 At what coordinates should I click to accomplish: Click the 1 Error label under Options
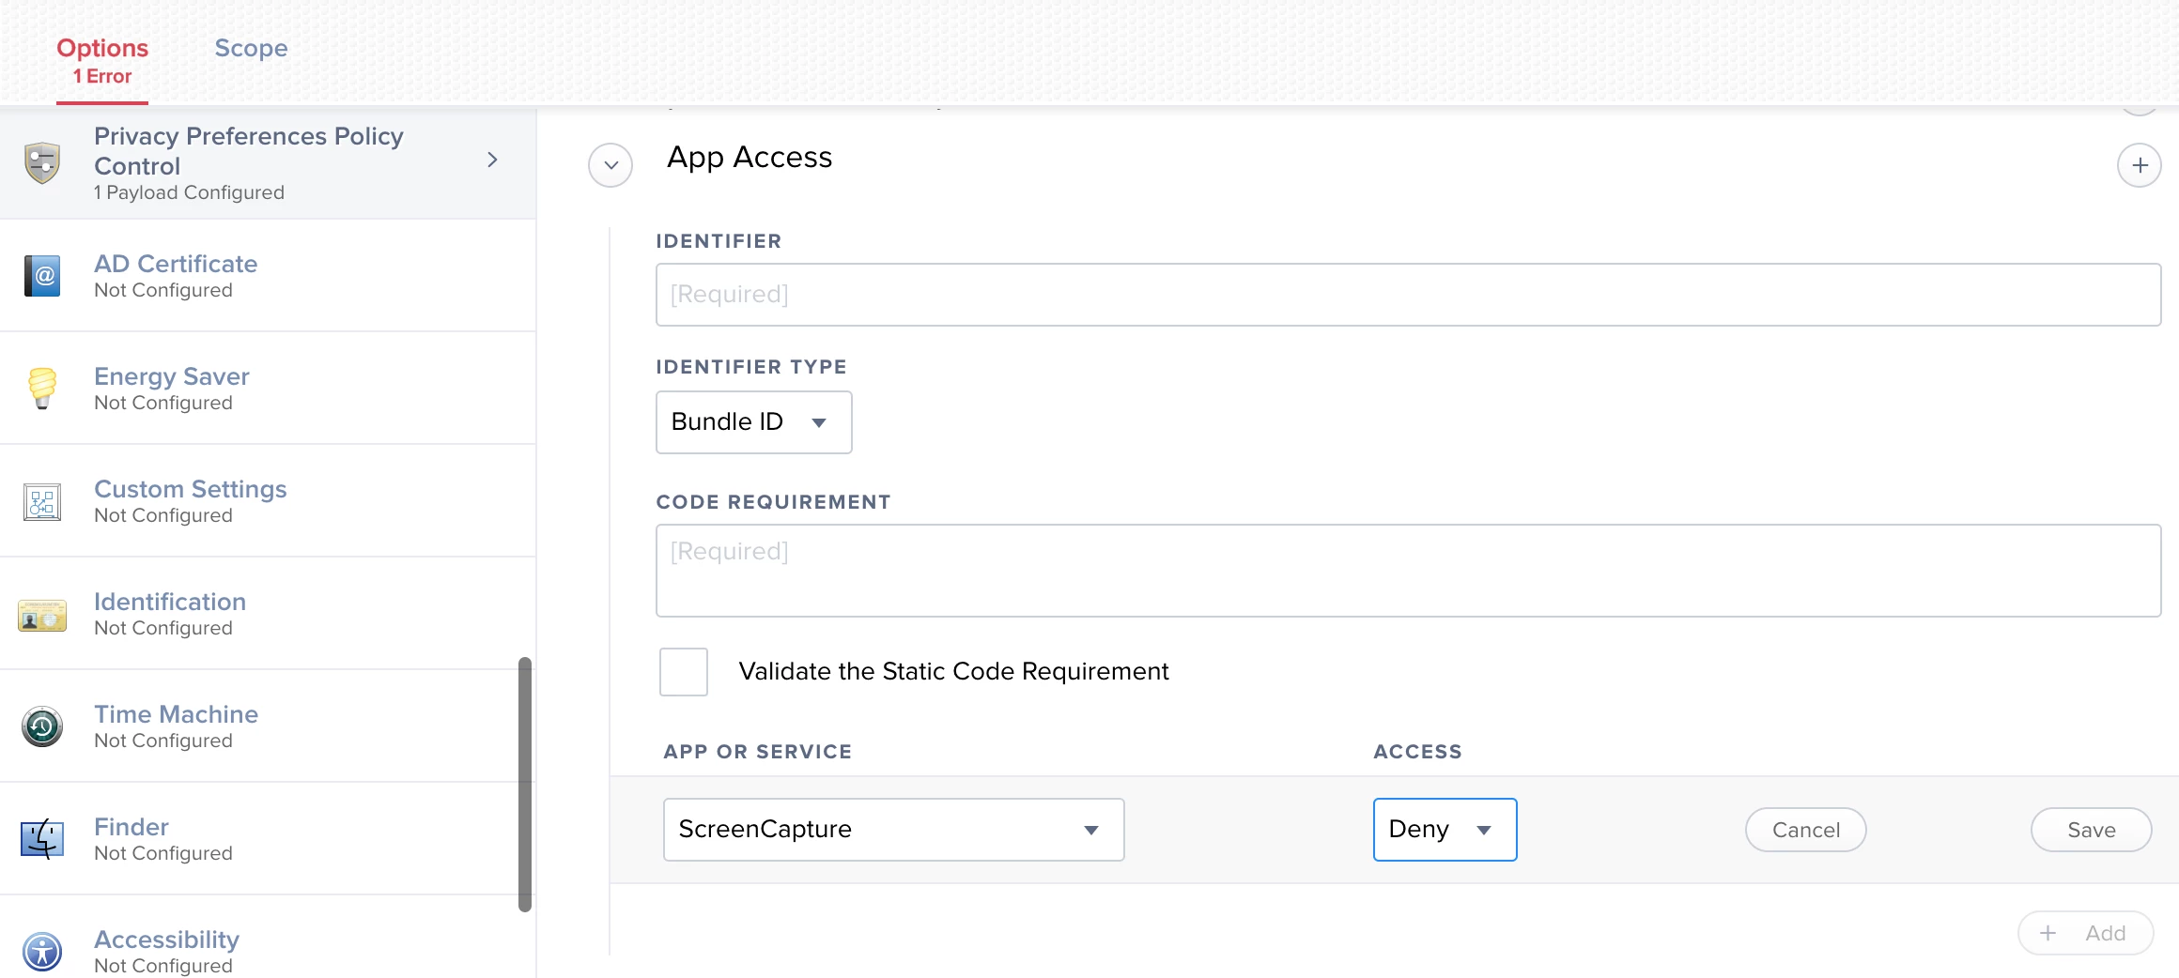click(102, 77)
